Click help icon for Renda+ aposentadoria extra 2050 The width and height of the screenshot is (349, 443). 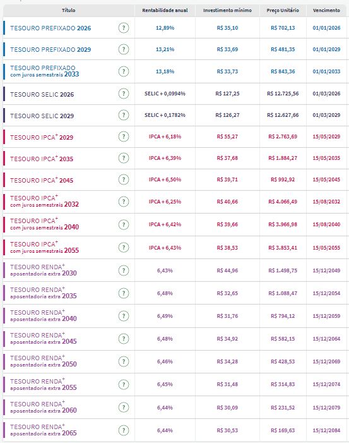(124, 361)
